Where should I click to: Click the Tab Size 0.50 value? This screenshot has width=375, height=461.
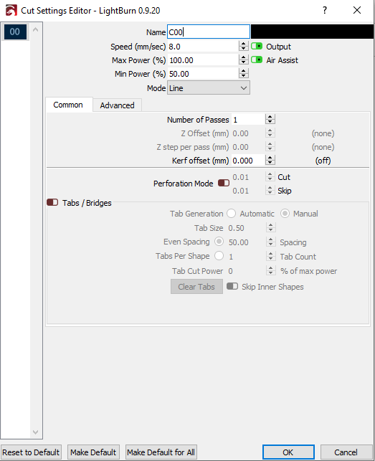236,228
